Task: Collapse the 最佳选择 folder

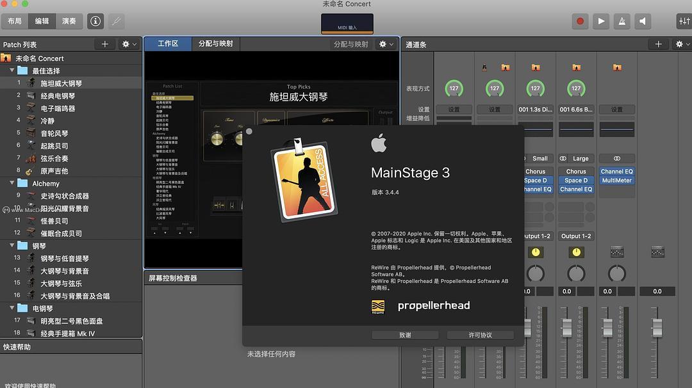Action: [12, 70]
